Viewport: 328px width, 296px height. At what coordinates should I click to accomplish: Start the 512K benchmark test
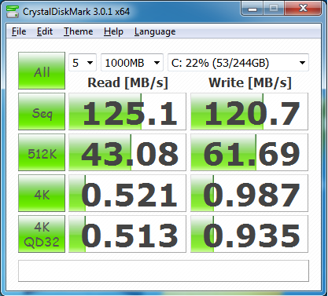pos(42,152)
